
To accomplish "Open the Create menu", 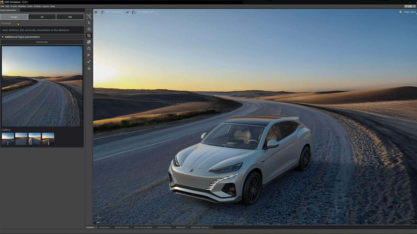I will (14, 6).
